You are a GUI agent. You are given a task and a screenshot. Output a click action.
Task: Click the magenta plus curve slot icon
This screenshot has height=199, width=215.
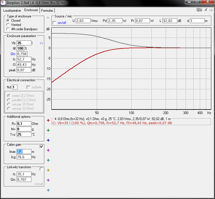48,150
